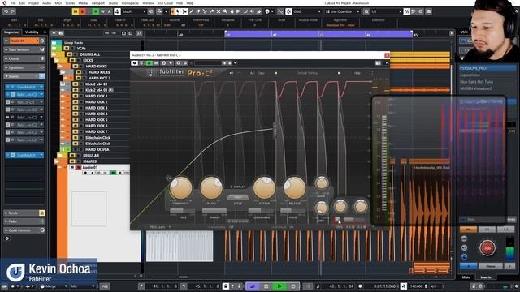
Task: Toggle the green Read automation button
Action: click(96, 11)
